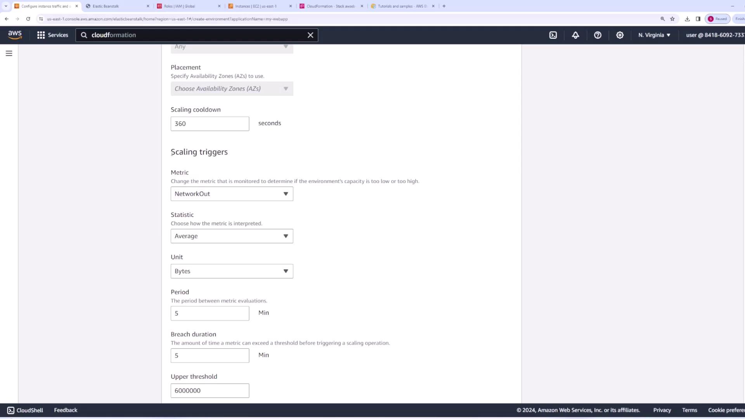The height and width of the screenshot is (419, 745).
Task: Click the Feedback link in the footer
Action: pyautogui.click(x=66, y=410)
